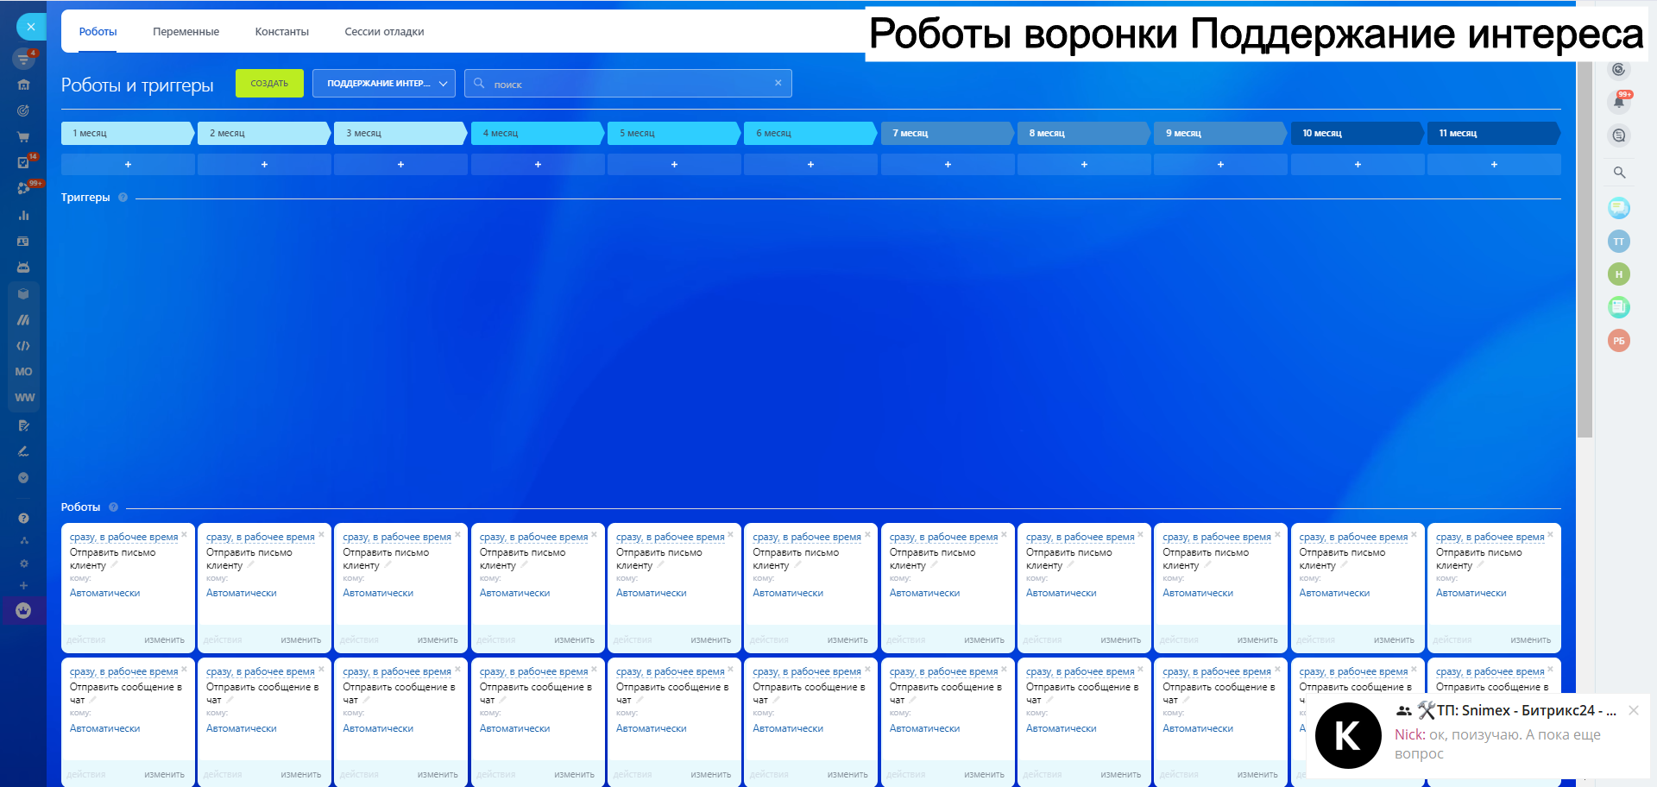Show help hint next to Роботы heading
The height and width of the screenshot is (787, 1657).
coord(113,507)
